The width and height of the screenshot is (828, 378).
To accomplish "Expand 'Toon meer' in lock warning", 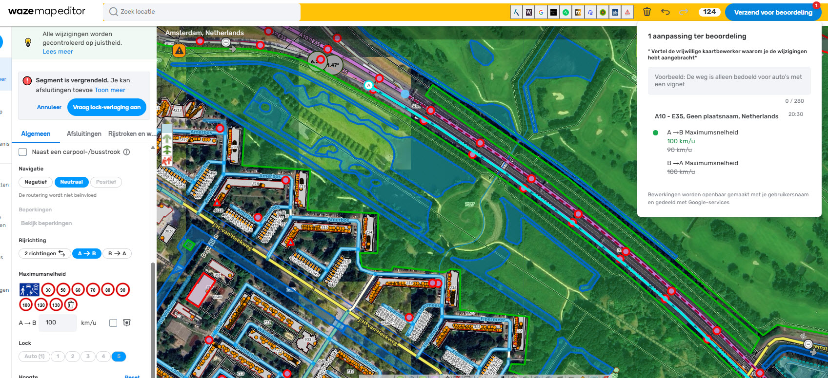I will 110,90.
